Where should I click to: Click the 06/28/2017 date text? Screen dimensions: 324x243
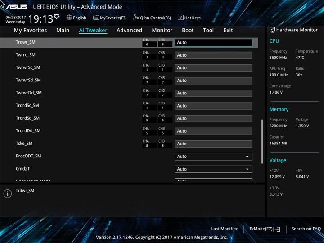pyautogui.click(x=15, y=18)
